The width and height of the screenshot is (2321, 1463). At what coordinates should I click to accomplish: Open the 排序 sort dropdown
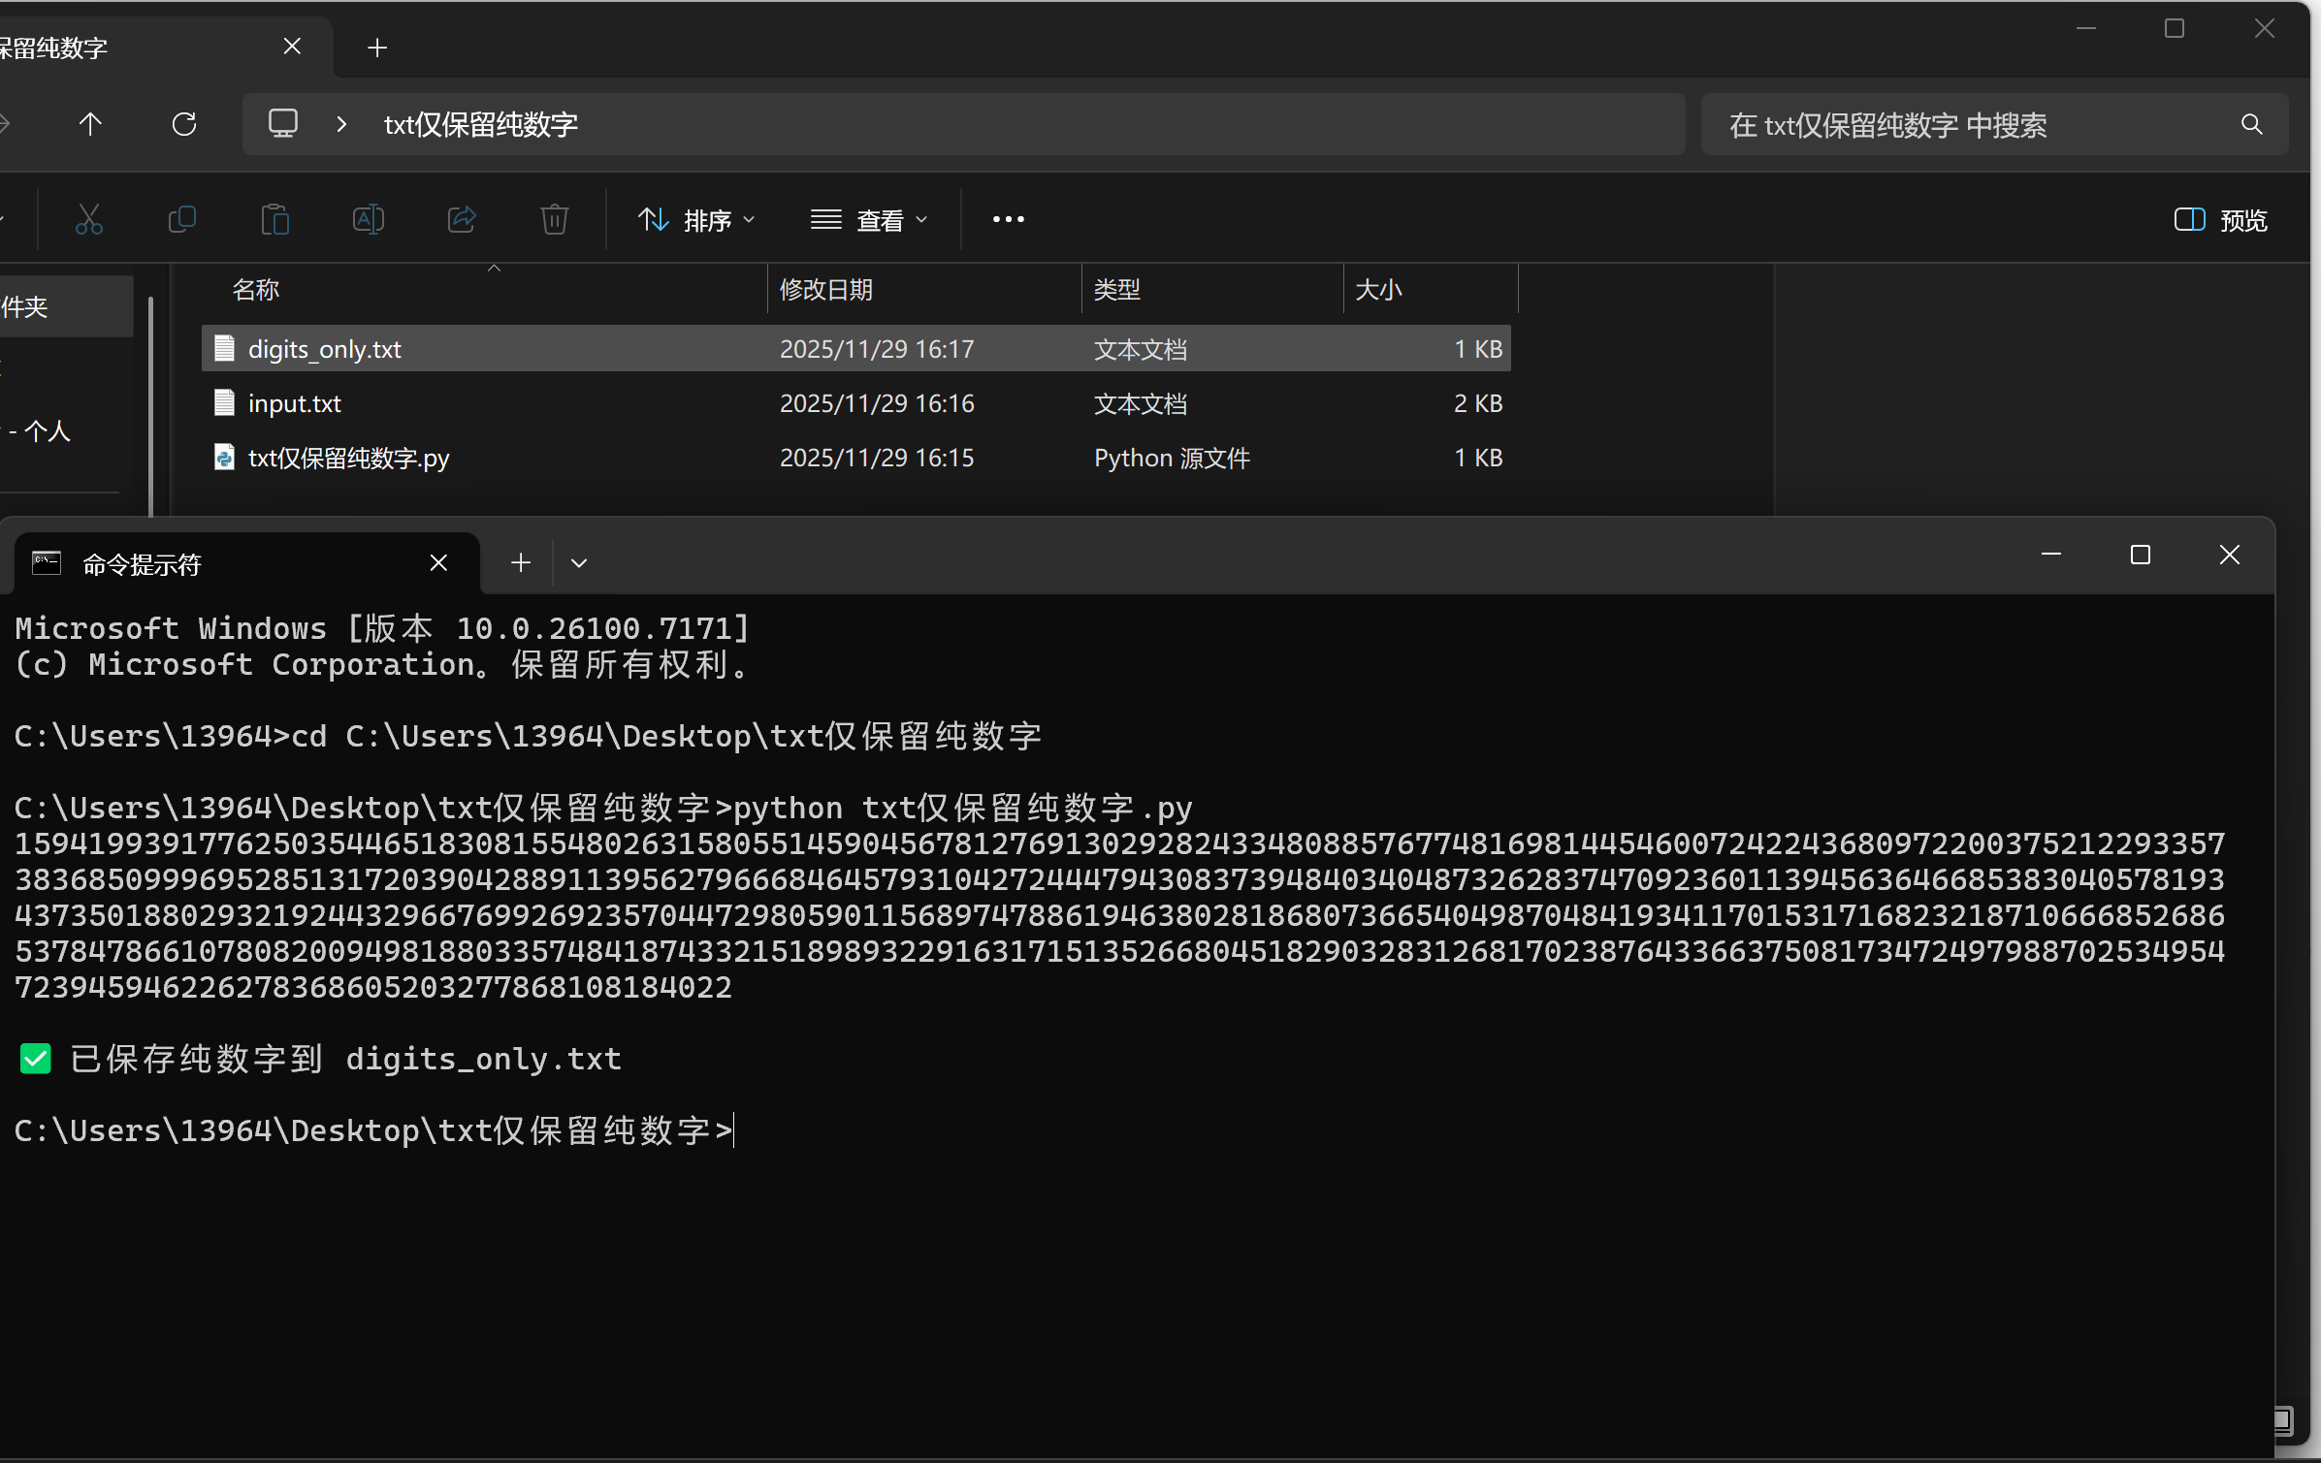coord(696,220)
